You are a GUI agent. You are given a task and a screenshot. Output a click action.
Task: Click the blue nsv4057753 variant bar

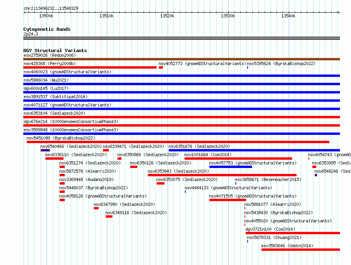pos(231,167)
